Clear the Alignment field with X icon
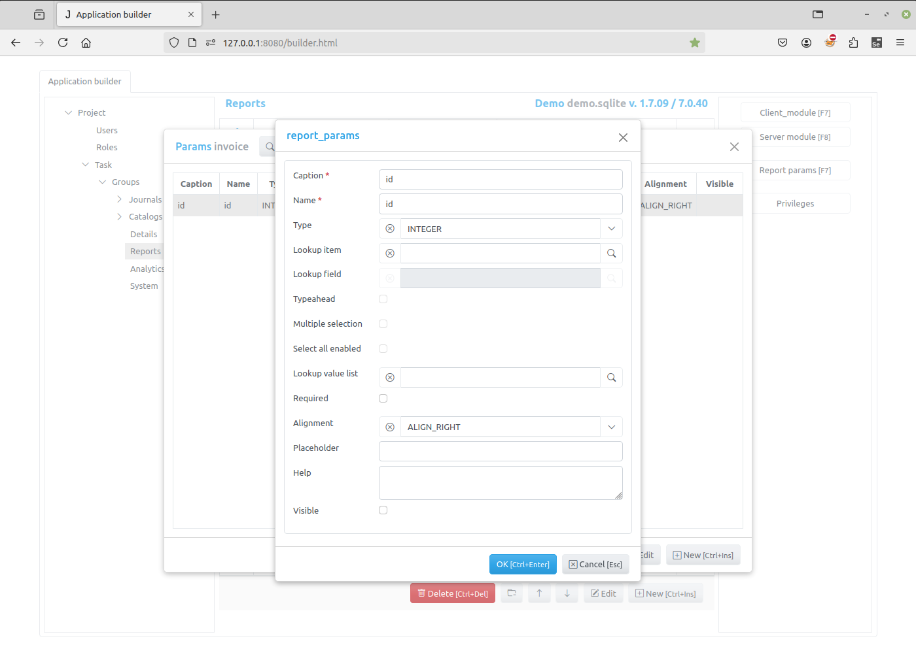 pyautogui.click(x=390, y=427)
